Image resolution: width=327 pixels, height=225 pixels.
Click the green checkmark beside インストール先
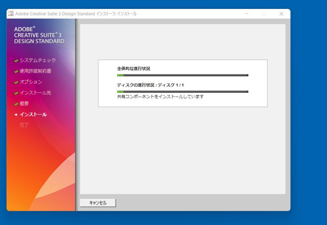click(16, 93)
